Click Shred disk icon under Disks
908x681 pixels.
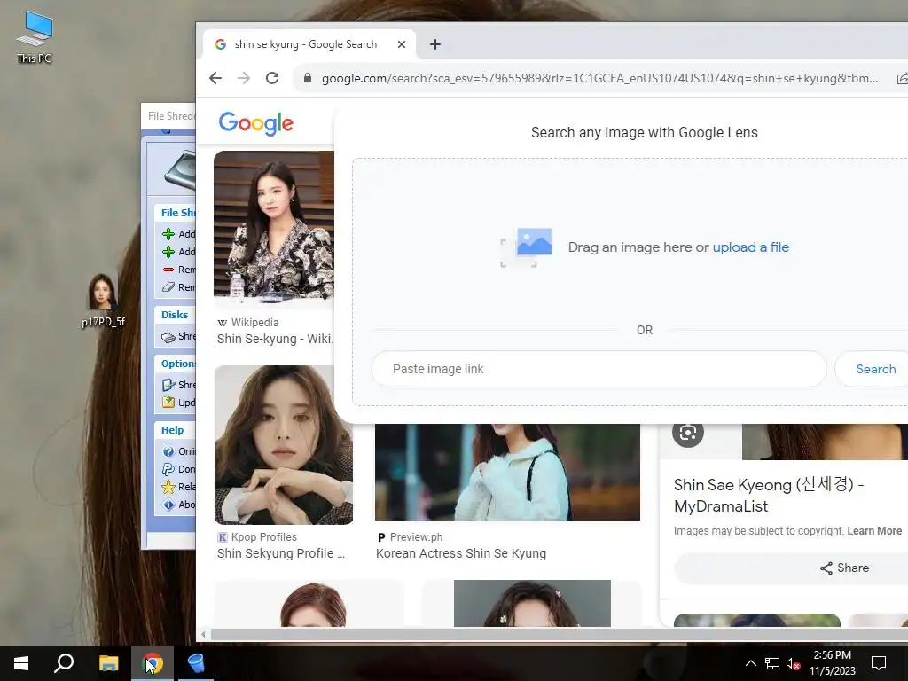pyautogui.click(x=168, y=337)
